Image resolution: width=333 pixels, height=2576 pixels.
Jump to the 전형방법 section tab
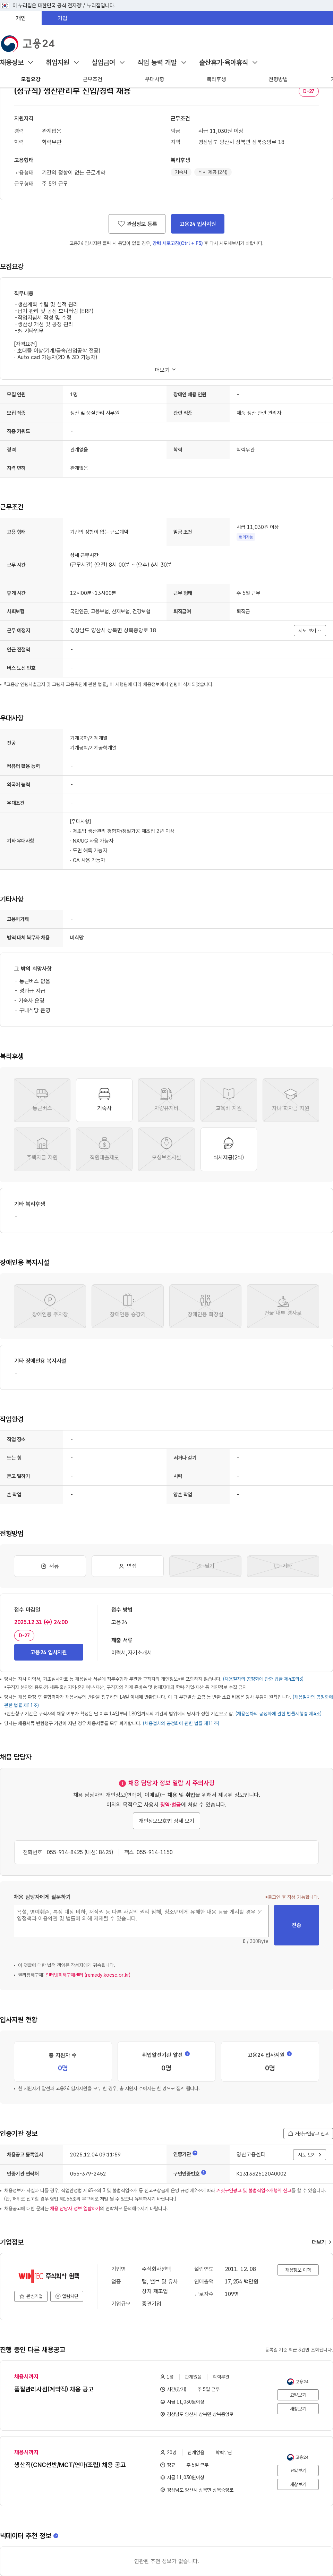pyautogui.click(x=278, y=79)
